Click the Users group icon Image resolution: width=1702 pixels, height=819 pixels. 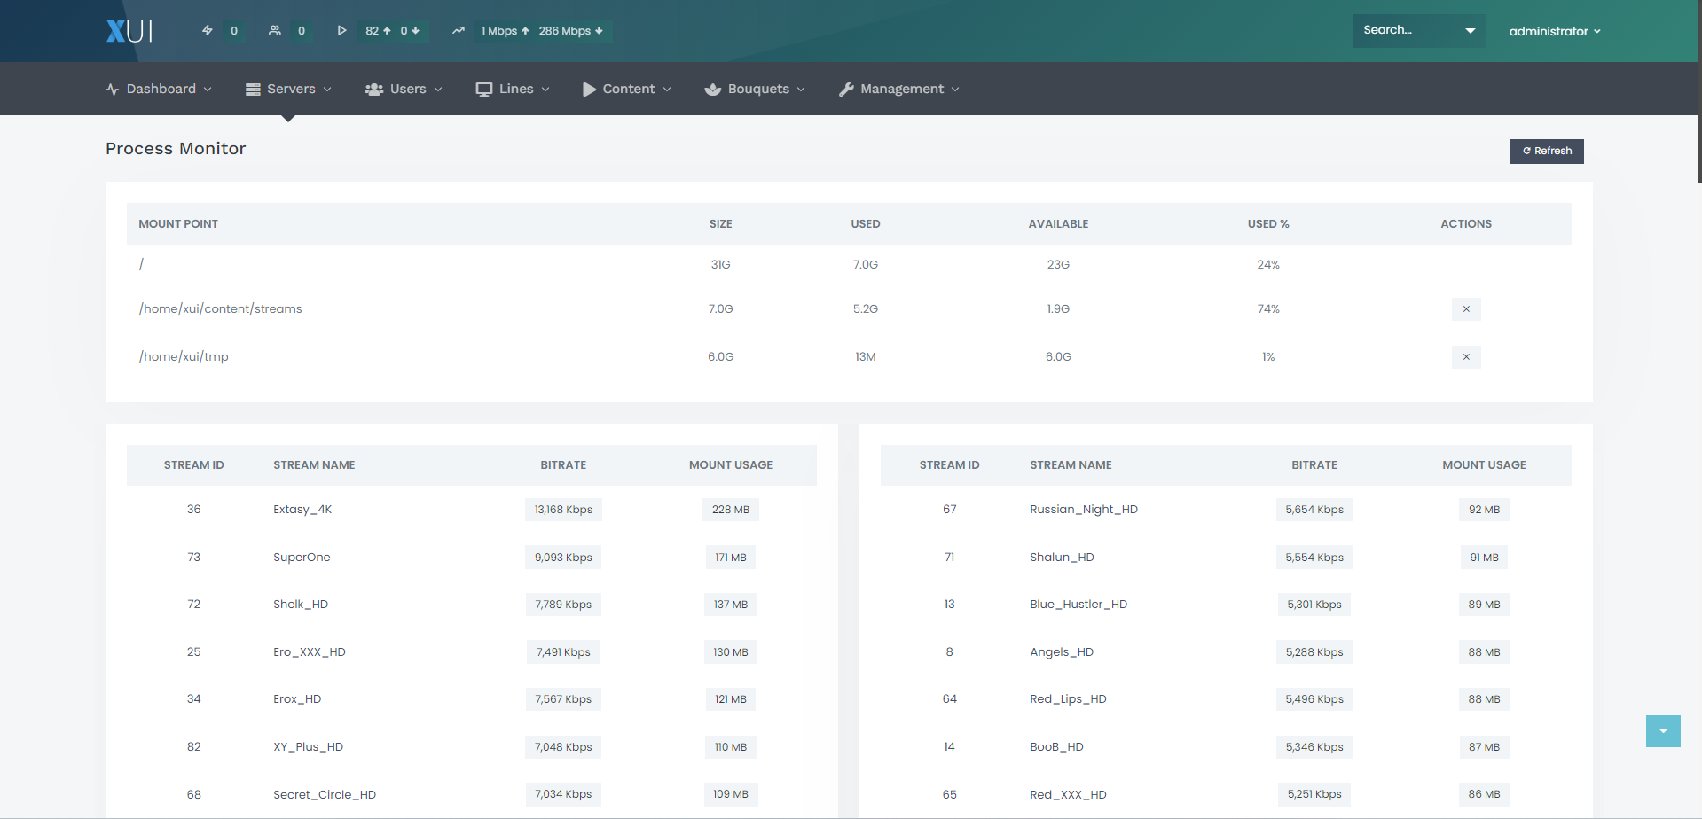point(374,89)
